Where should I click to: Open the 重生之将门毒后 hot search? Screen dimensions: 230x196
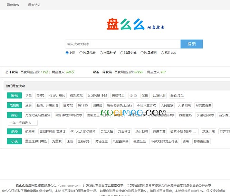point(36,141)
